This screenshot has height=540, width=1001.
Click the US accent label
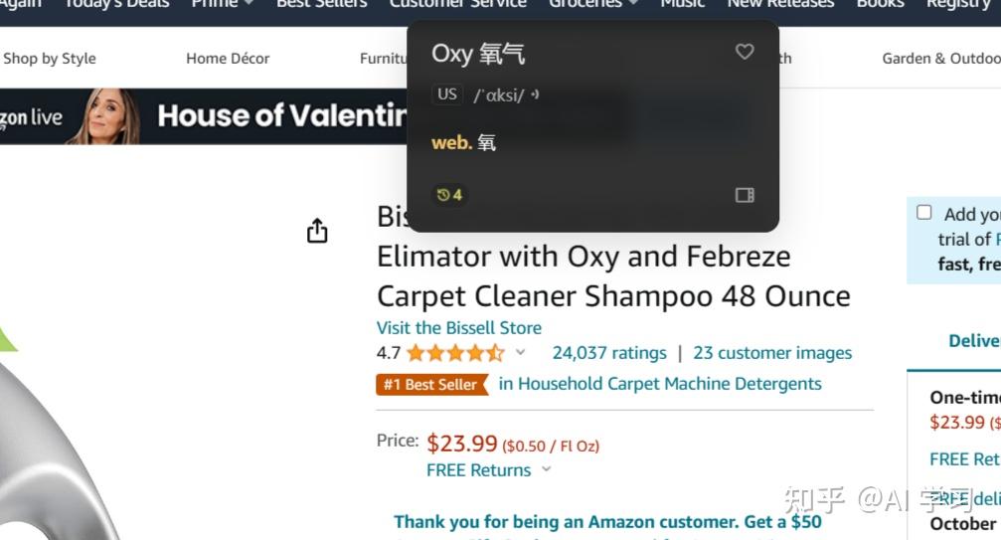pos(447,94)
